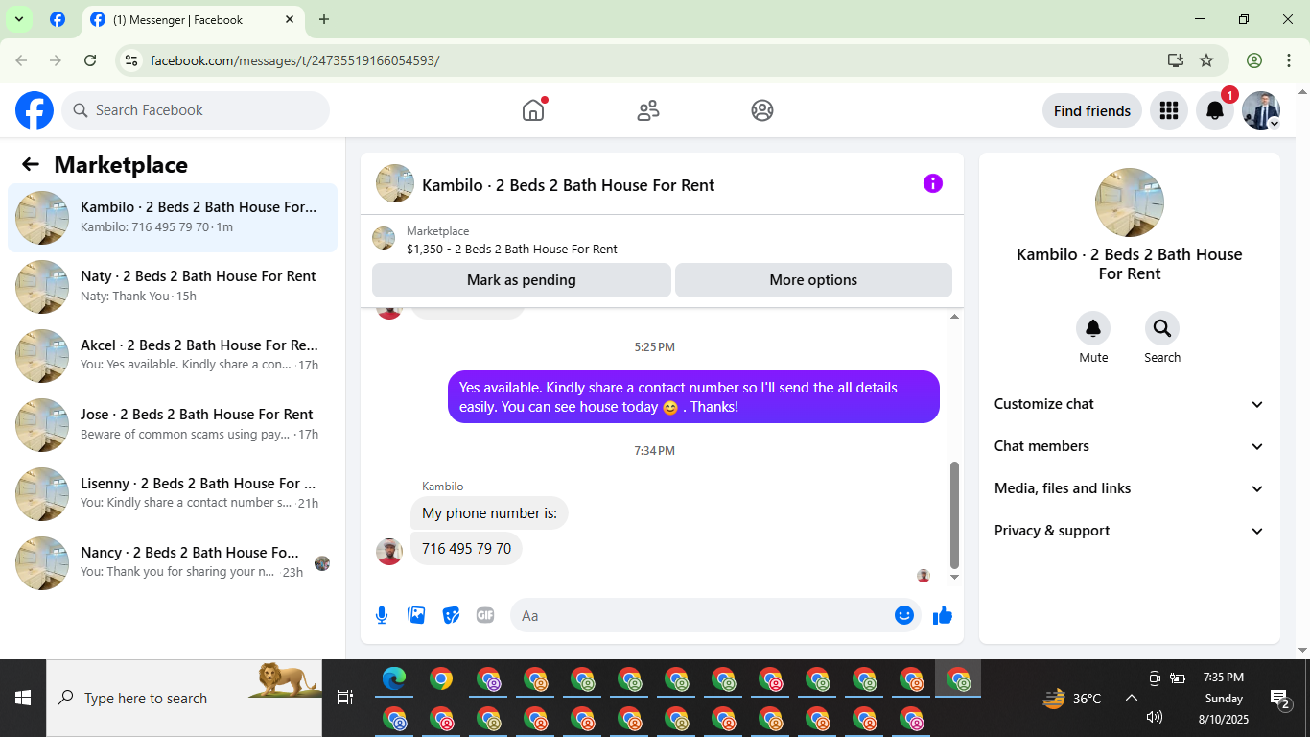Image resolution: width=1310 pixels, height=737 pixels.
Task: Open the Lisenny conversation
Action: tap(173, 494)
